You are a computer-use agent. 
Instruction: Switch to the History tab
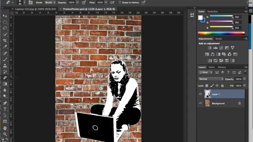pyautogui.click(x=222, y=67)
